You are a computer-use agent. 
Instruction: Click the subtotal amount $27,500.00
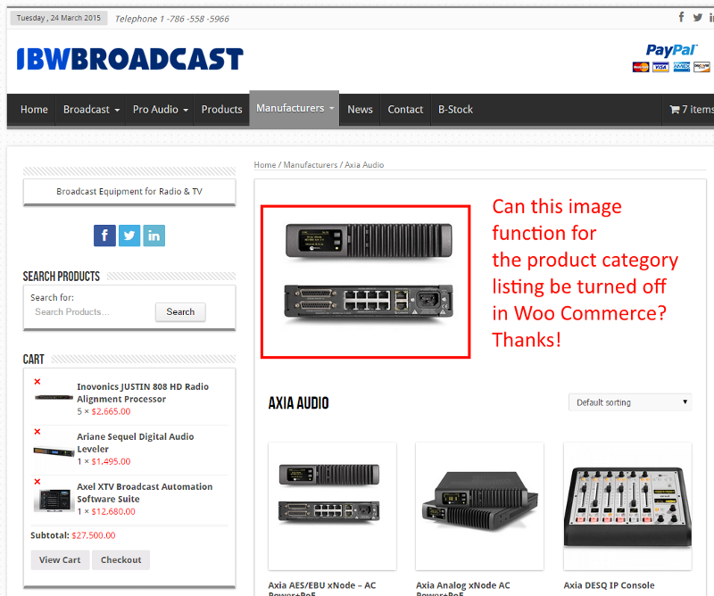[94, 535]
